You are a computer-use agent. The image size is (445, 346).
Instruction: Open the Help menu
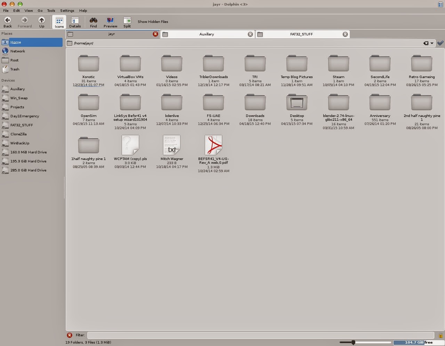coord(83,11)
